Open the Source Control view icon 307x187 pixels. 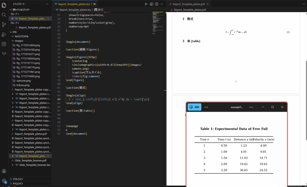tap(4, 25)
